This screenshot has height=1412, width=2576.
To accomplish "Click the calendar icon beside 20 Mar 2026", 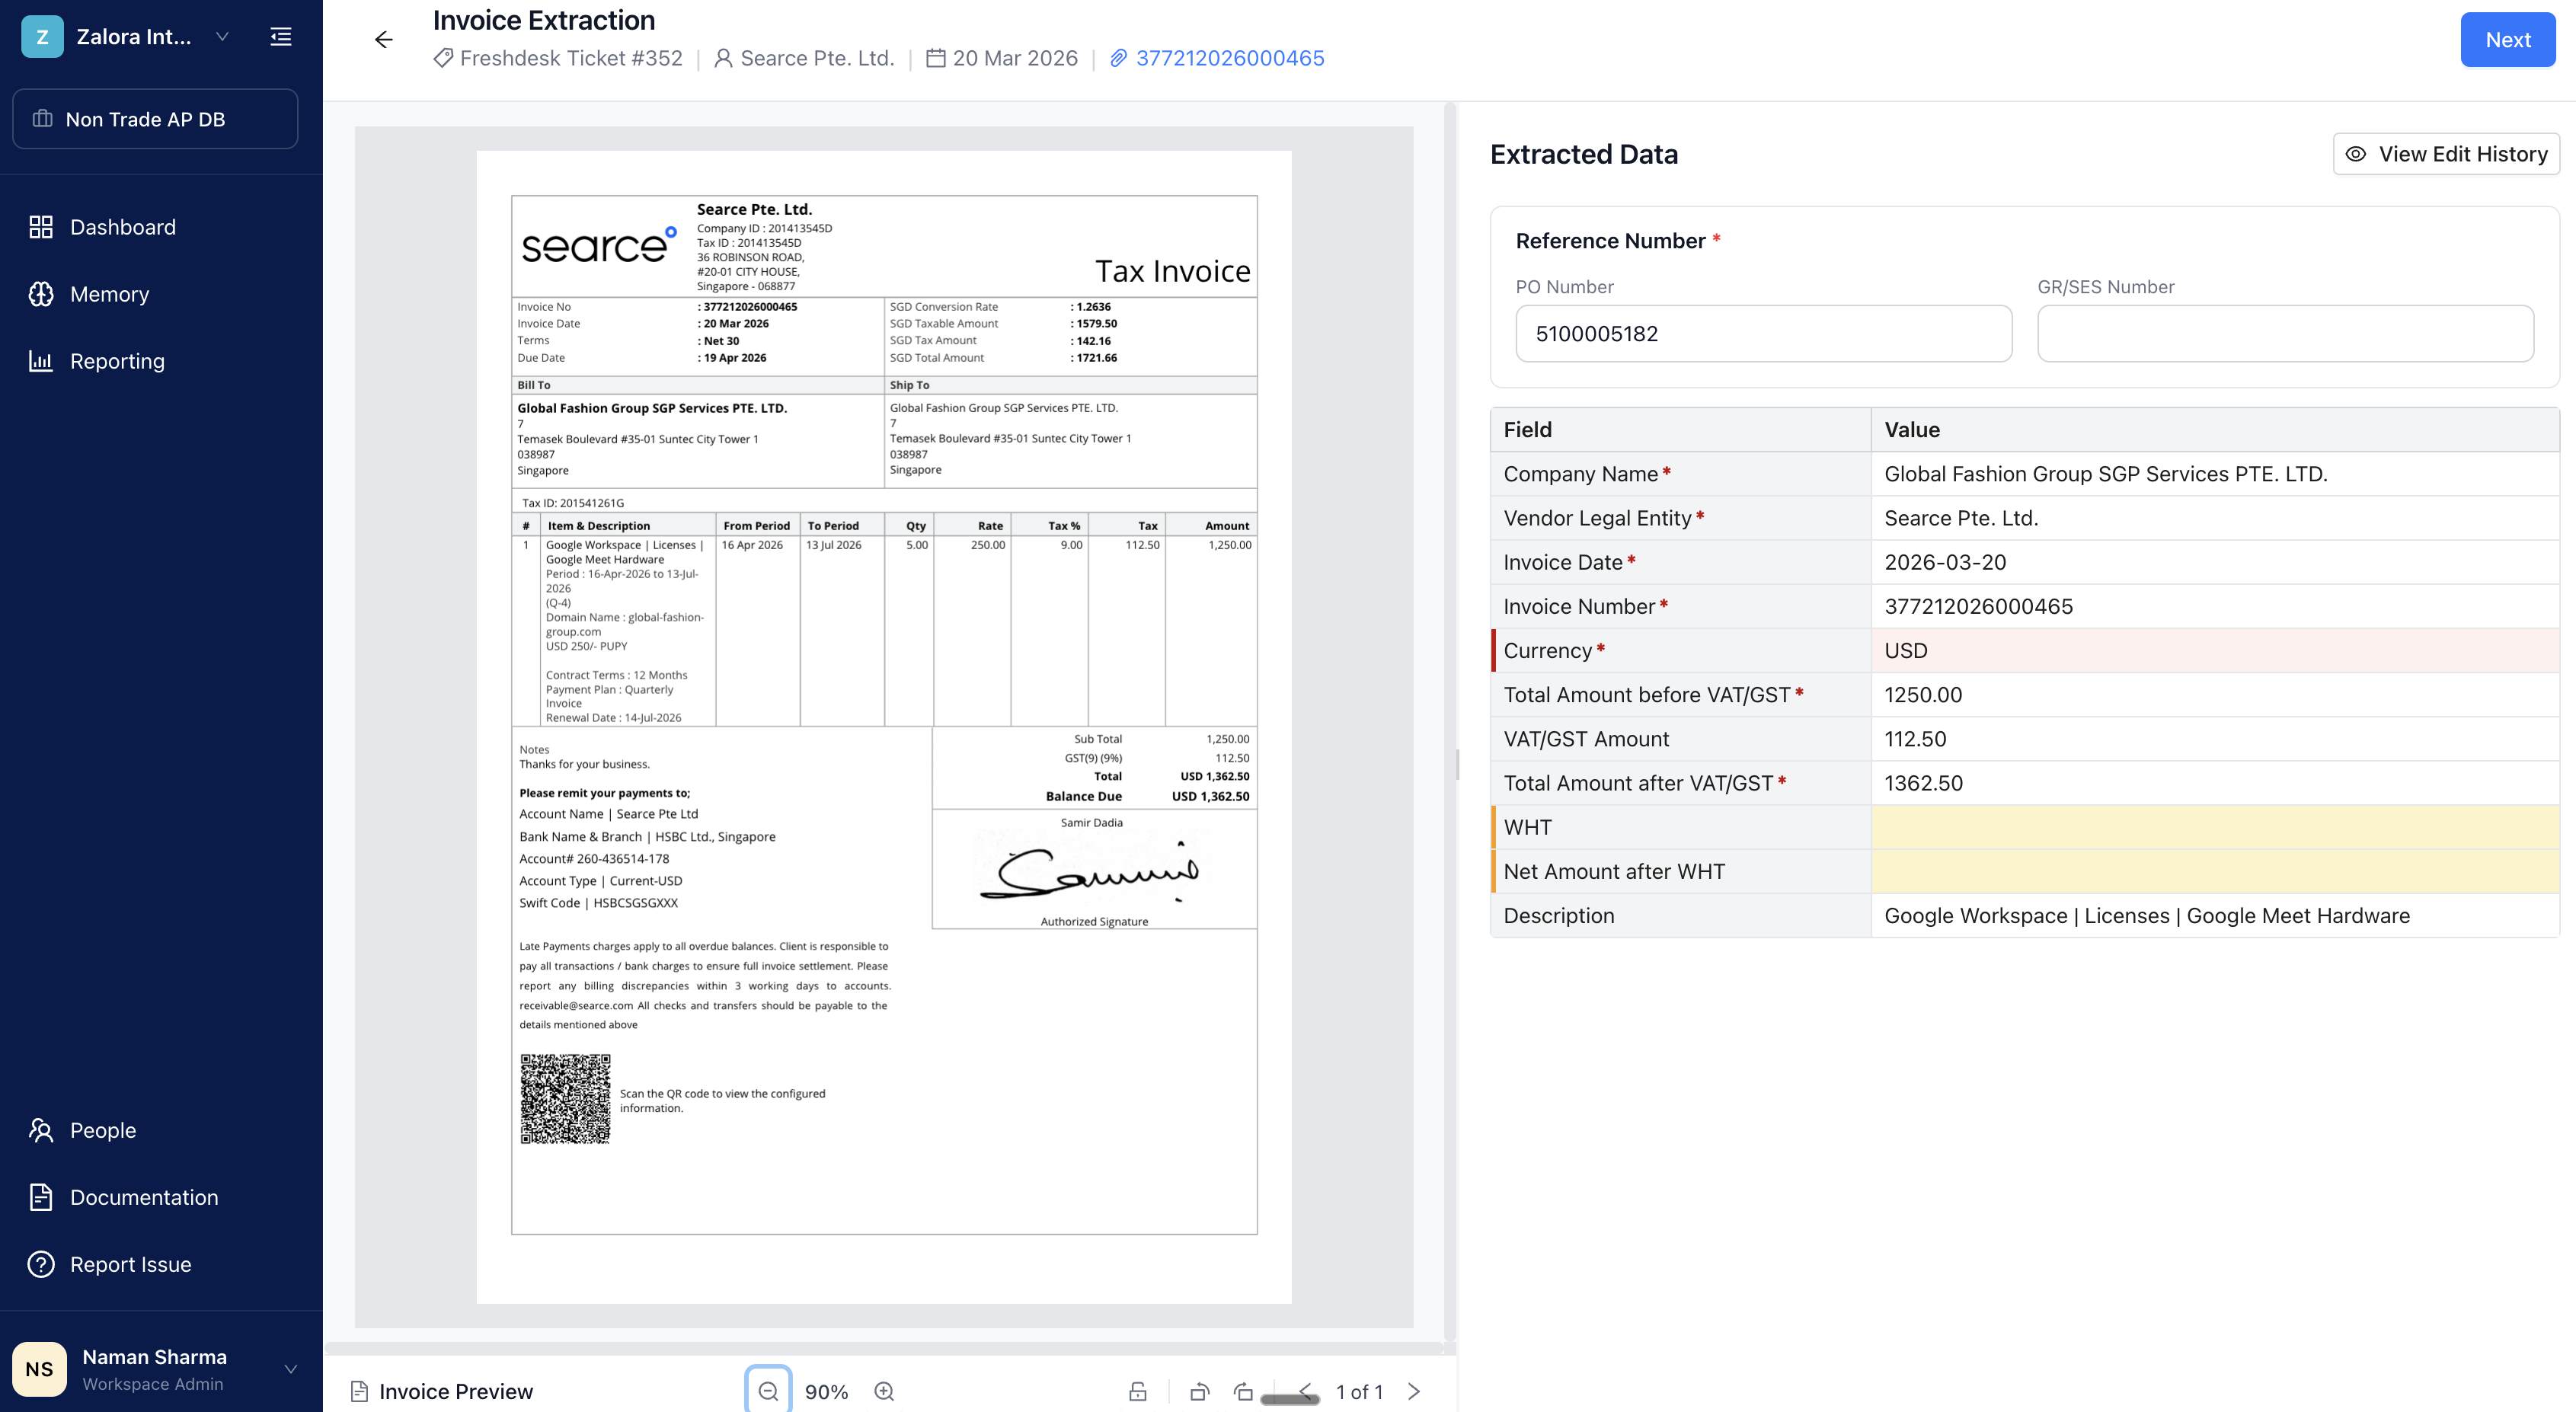I will click(936, 58).
